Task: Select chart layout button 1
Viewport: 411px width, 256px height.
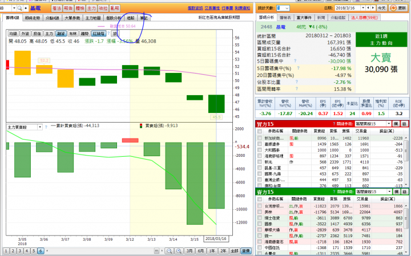Action: pyautogui.click(x=6, y=251)
